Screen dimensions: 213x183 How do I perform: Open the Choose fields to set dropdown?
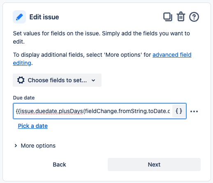[x=57, y=80]
